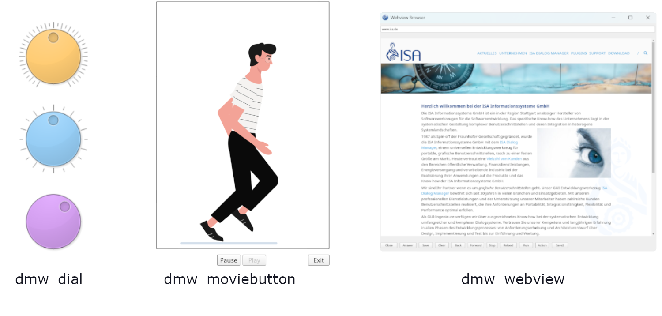The width and height of the screenshot is (662, 316).
Task: Click the dmw_webview caption text
Action: [x=513, y=279]
